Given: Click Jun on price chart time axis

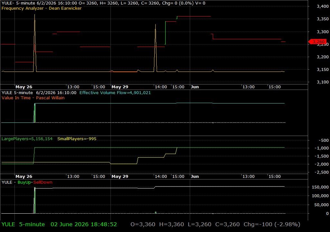Looking at the screenshot, I should pyautogui.click(x=195, y=87).
